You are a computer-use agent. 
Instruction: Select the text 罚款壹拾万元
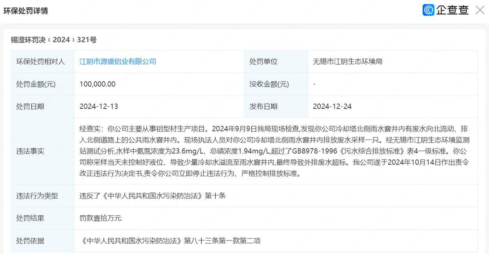[x=100, y=218]
